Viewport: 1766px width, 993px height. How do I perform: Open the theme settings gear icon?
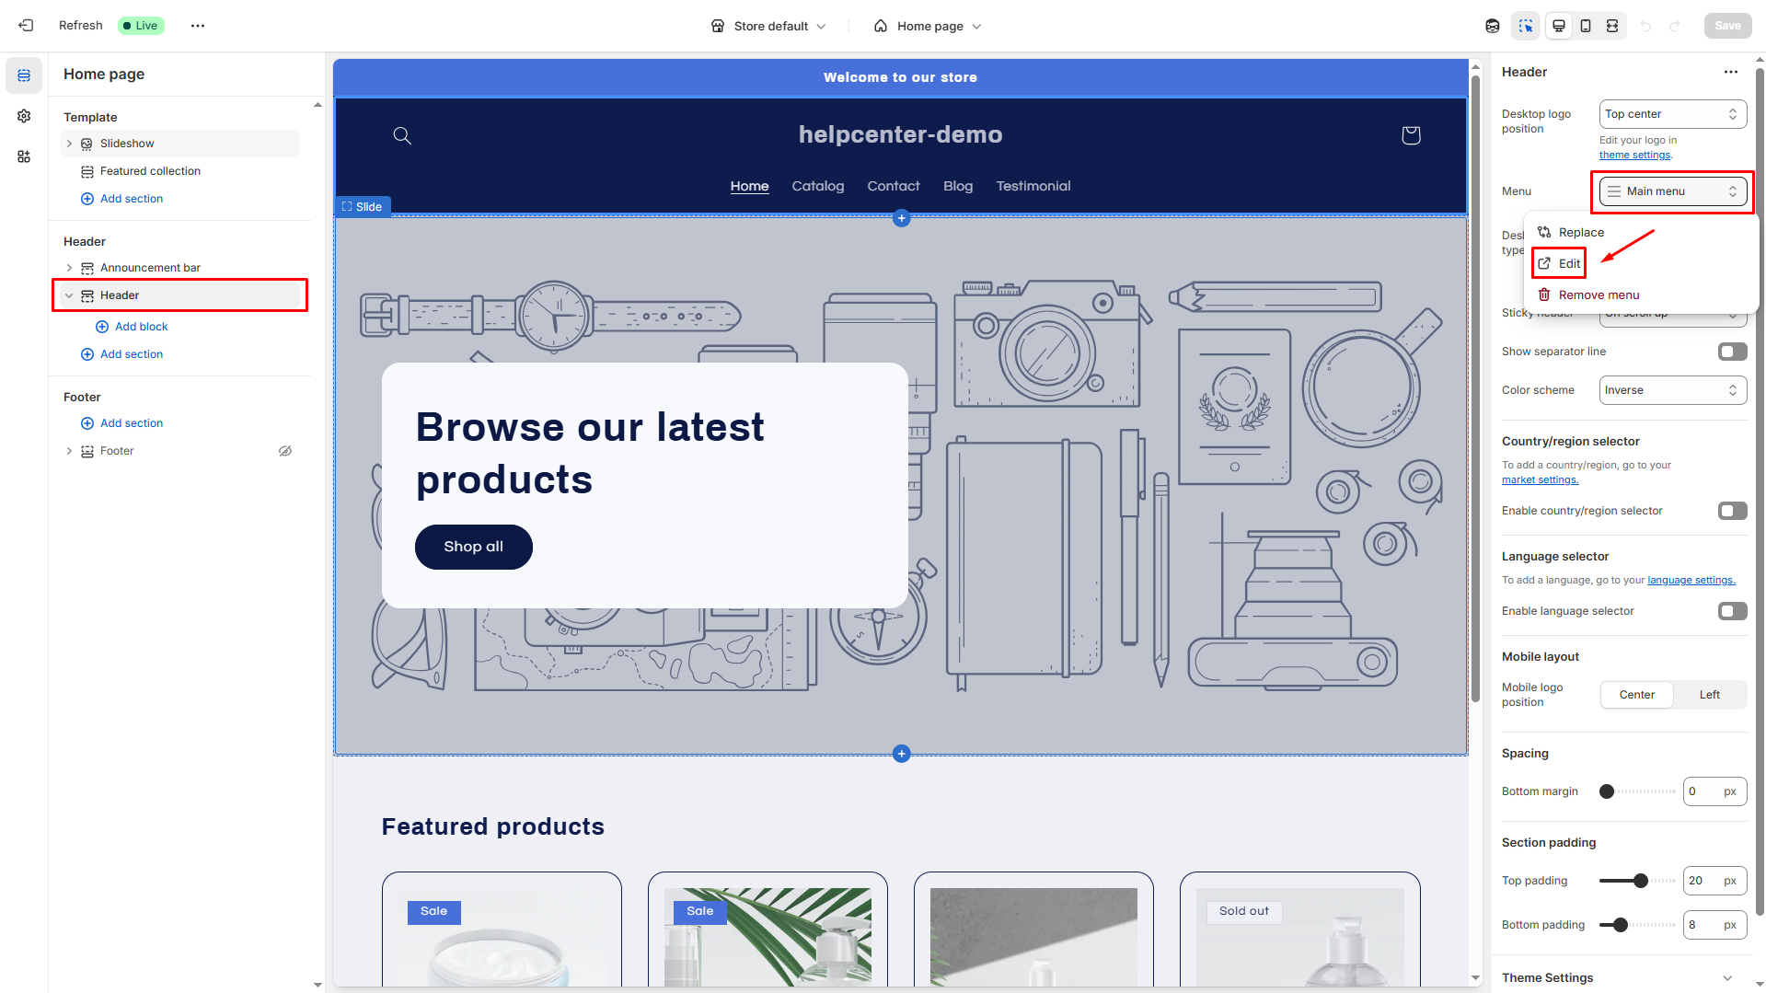point(24,116)
